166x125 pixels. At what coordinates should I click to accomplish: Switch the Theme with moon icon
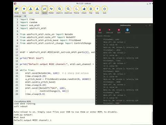(x=76, y=10)
